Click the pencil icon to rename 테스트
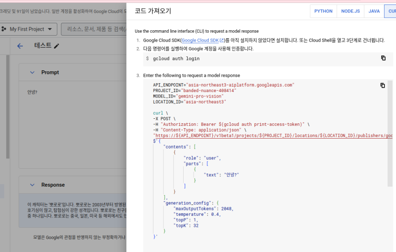The width and height of the screenshot is (396, 252). click(56, 46)
